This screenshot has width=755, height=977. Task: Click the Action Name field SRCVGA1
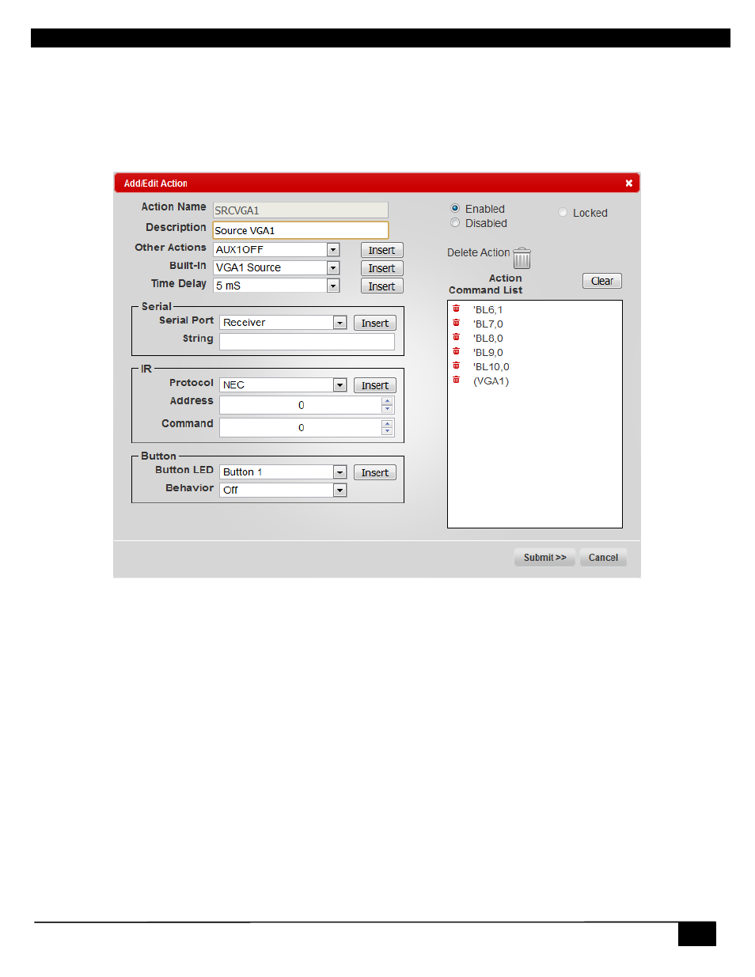pyautogui.click(x=301, y=210)
